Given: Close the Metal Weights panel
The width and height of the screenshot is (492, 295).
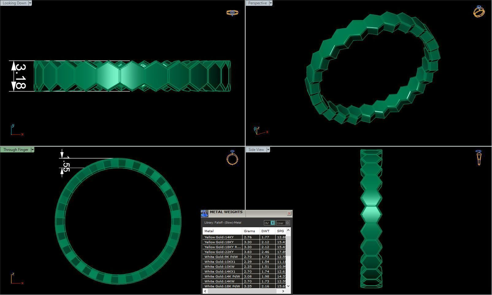Looking at the screenshot, I should (x=289, y=213).
